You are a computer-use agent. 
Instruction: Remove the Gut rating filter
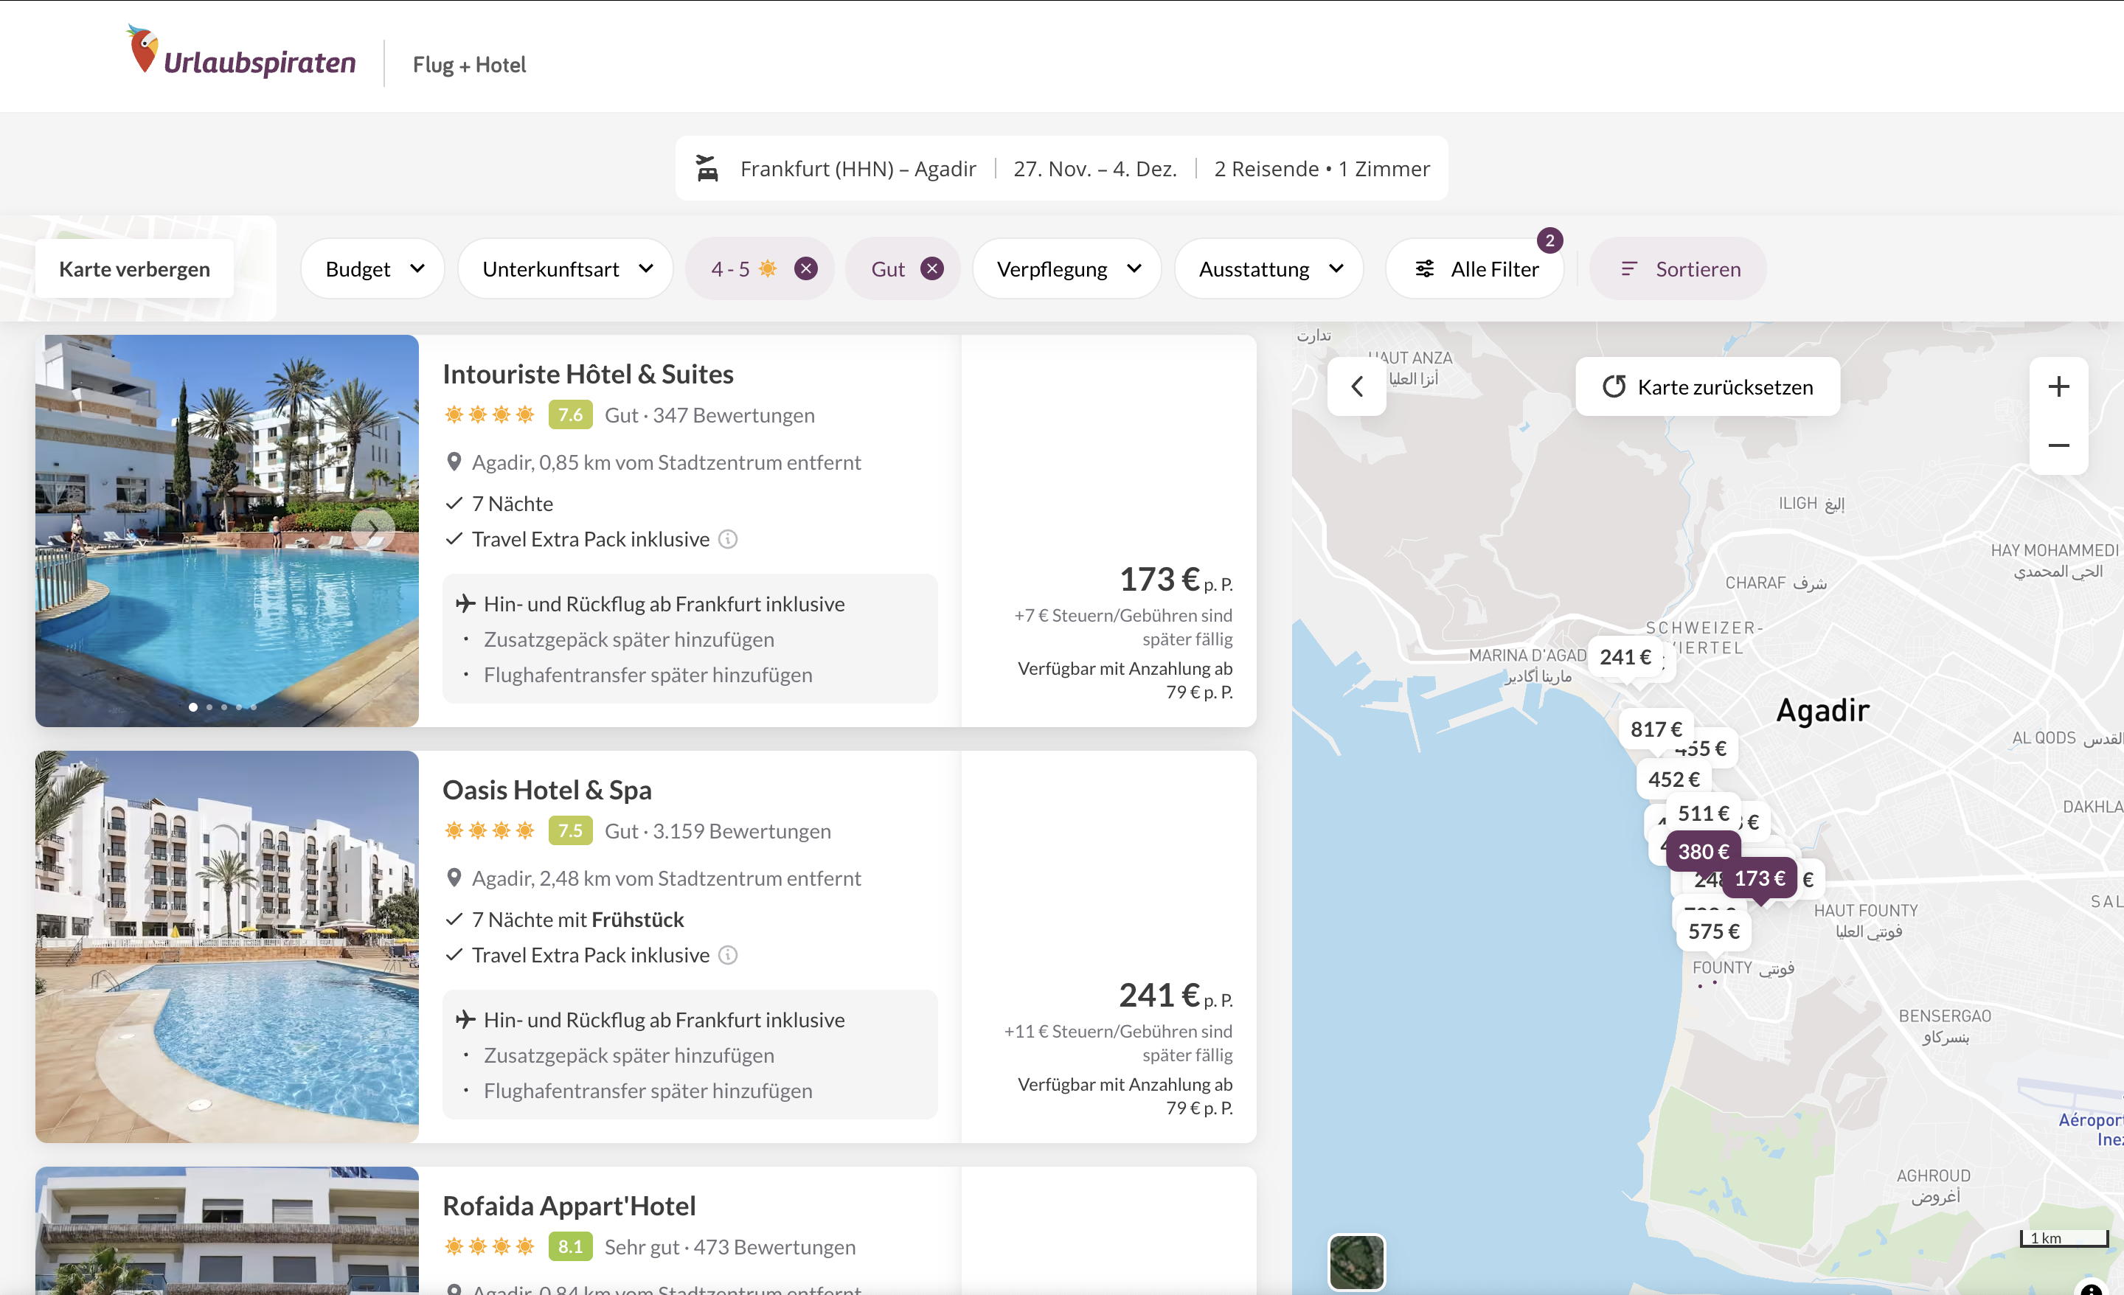pyautogui.click(x=932, y=269)
